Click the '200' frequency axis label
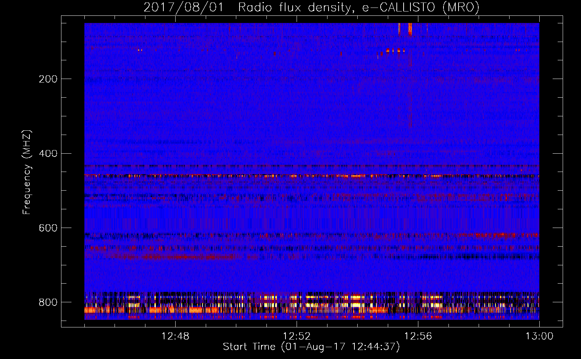This screenshot has height=359, width=581. coord(48,79)
